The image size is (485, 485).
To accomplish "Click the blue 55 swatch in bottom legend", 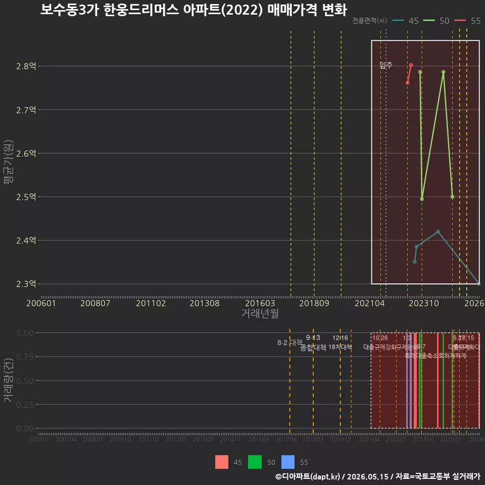I will coord(288,462).
